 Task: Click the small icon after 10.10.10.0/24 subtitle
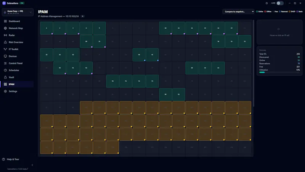(83, 16)
